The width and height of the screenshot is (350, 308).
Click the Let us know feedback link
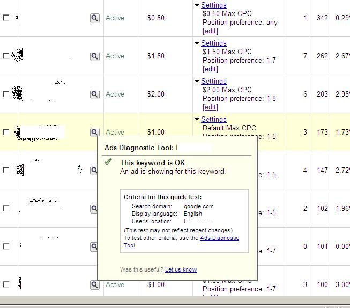[181, 269]
